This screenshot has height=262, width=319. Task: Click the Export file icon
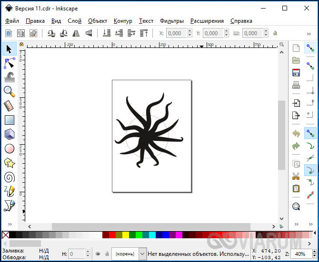[x=296, y=115]
